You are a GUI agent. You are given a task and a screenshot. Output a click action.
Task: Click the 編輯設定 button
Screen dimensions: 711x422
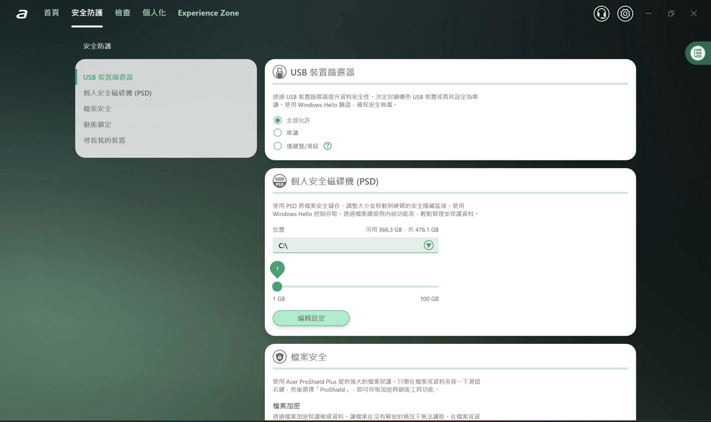coord(311,318)
